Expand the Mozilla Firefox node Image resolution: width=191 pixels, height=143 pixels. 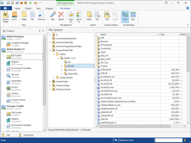point(54,78)
